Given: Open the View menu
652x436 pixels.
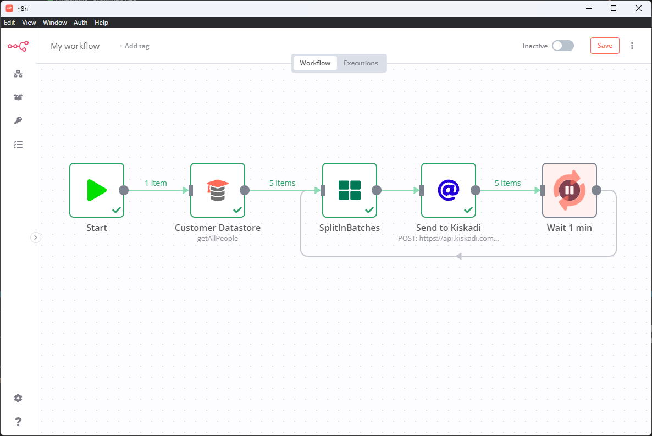Looking at the screenshot, I should (29, 23).
